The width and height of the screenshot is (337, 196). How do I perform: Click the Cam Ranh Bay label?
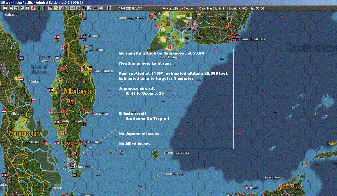(x=253, y=39)
